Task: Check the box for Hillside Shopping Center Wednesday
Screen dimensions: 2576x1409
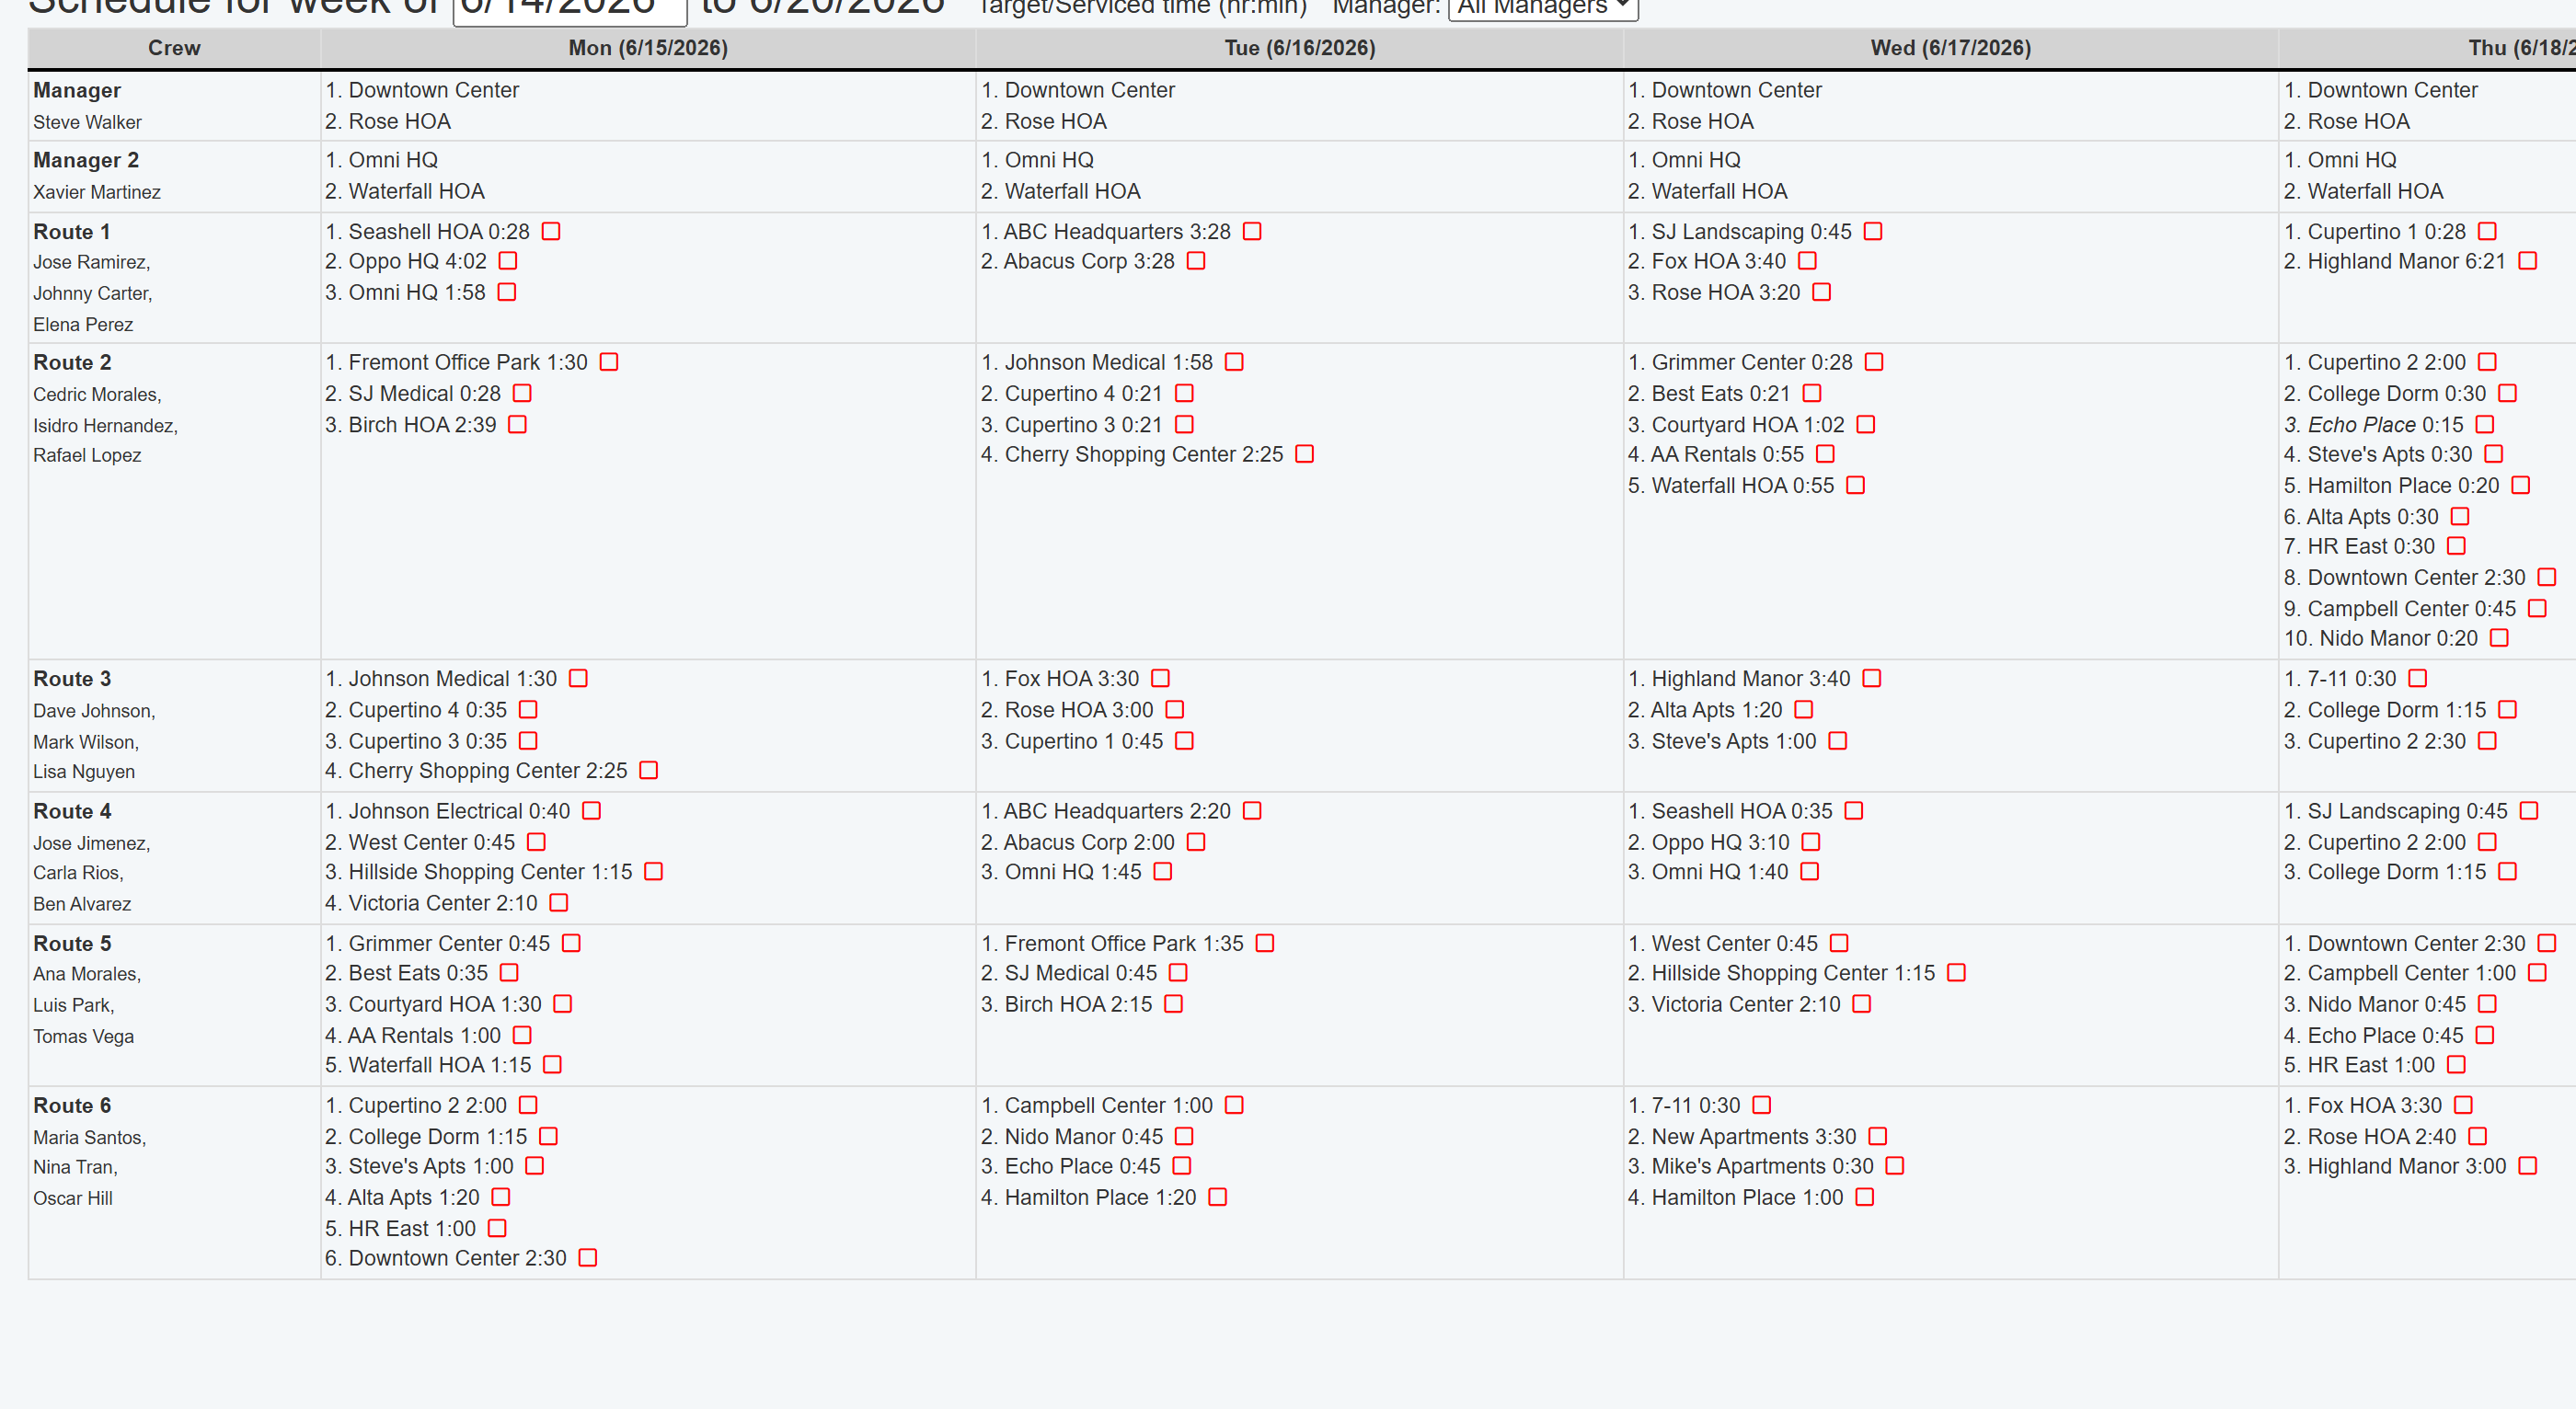Action: (1957, 973)
